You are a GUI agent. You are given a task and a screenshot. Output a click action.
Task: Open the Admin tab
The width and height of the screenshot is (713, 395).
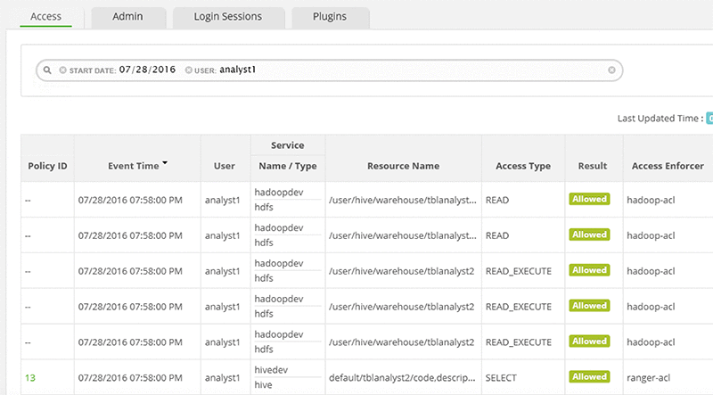tap(127, 16)
